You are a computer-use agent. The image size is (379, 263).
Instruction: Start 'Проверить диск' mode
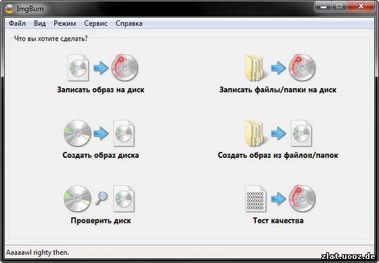click(101, 220)
